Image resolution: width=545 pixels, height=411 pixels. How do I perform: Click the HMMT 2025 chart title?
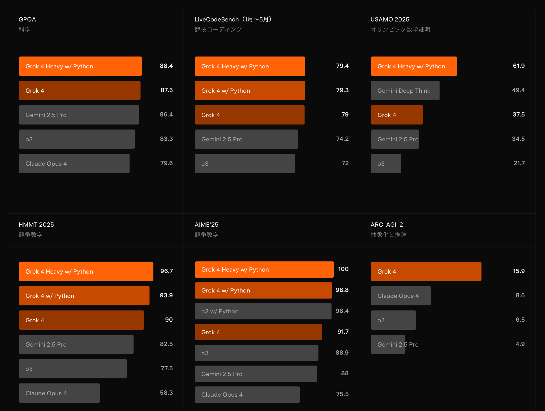point(36,225)
